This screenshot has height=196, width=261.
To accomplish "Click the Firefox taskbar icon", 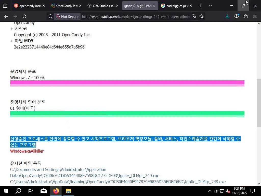I will point(56,191).
